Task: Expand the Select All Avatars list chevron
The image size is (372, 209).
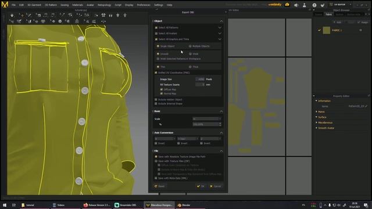Action: click(x=220, y=34)
